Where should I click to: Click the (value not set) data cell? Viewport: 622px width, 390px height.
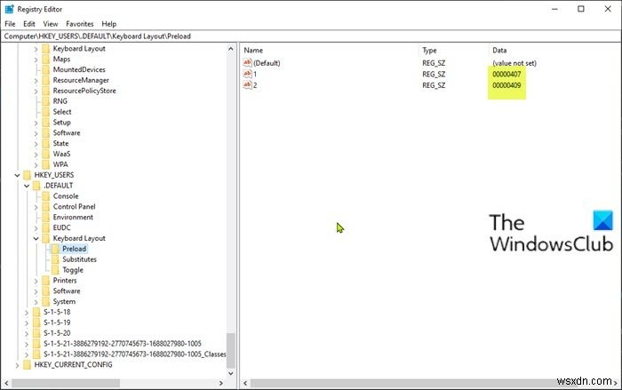[514, 63]
